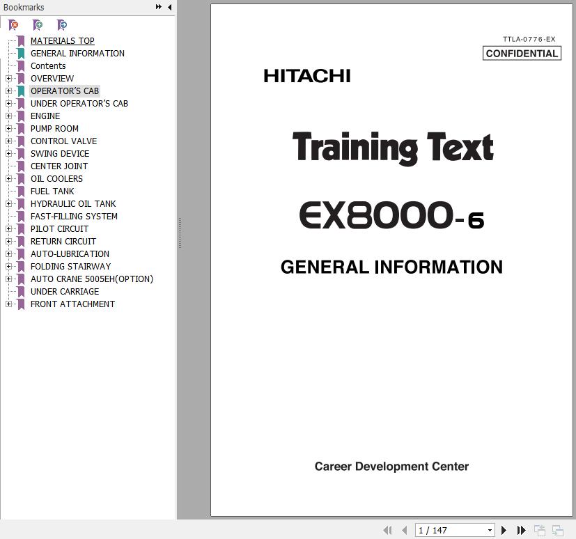Jump to the AUTO-LUBRICATION bookmark label
Screen dimensions: 576x539
[70, 253]
